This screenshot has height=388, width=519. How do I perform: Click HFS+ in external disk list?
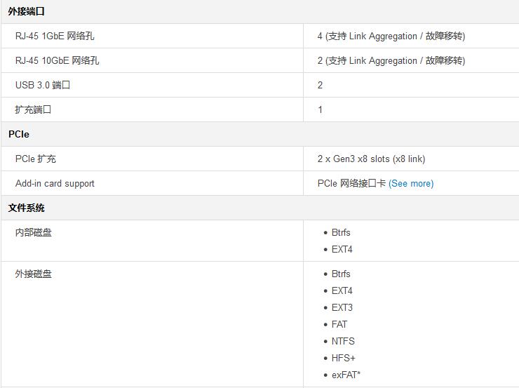pos(343,358)
